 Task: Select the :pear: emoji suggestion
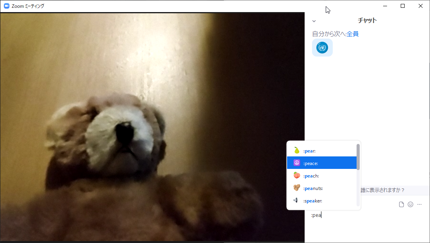click(322, 151)
